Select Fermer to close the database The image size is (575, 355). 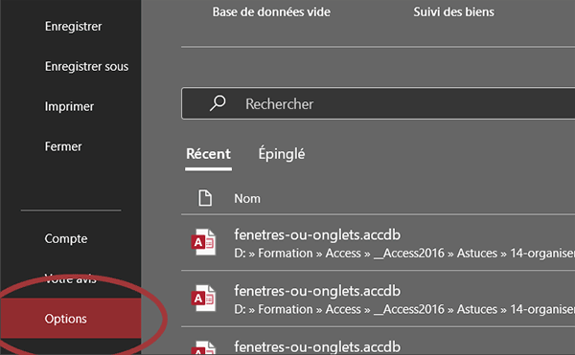click(63, 146)
